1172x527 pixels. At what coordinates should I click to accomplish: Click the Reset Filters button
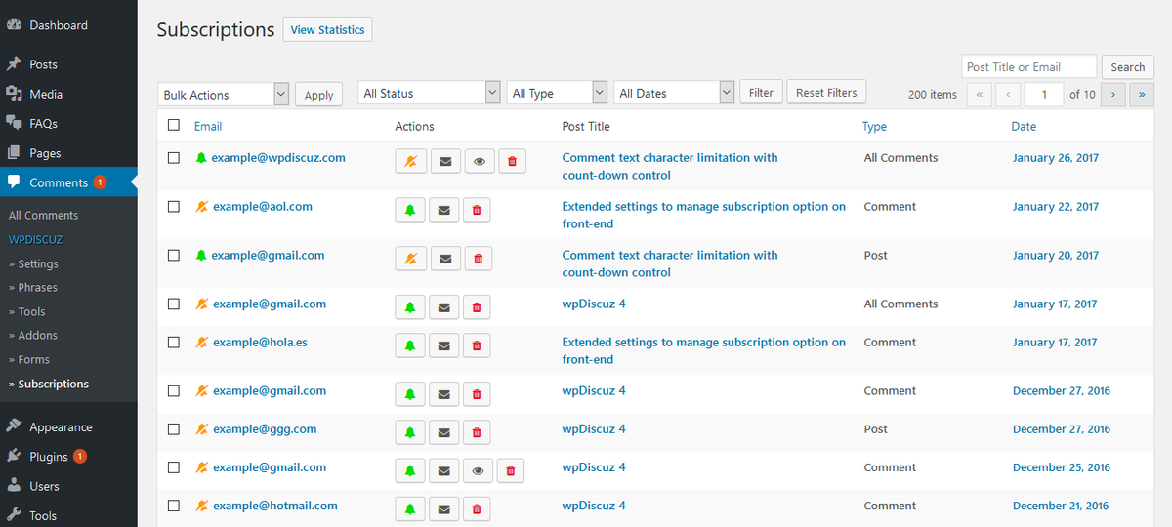(x=826, y=93)
